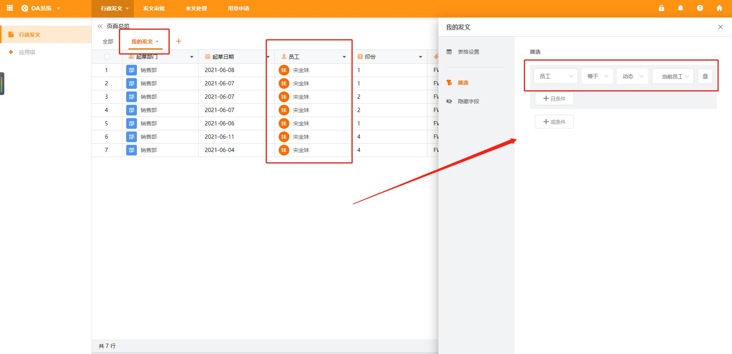Click the 起草日期 calendar column icon
The image size is (732, 354).
click(208, 56)
